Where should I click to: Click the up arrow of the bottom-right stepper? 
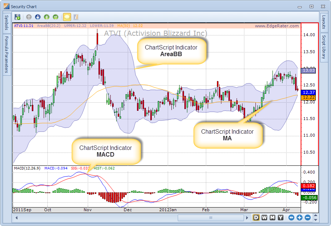click(315, 215)
